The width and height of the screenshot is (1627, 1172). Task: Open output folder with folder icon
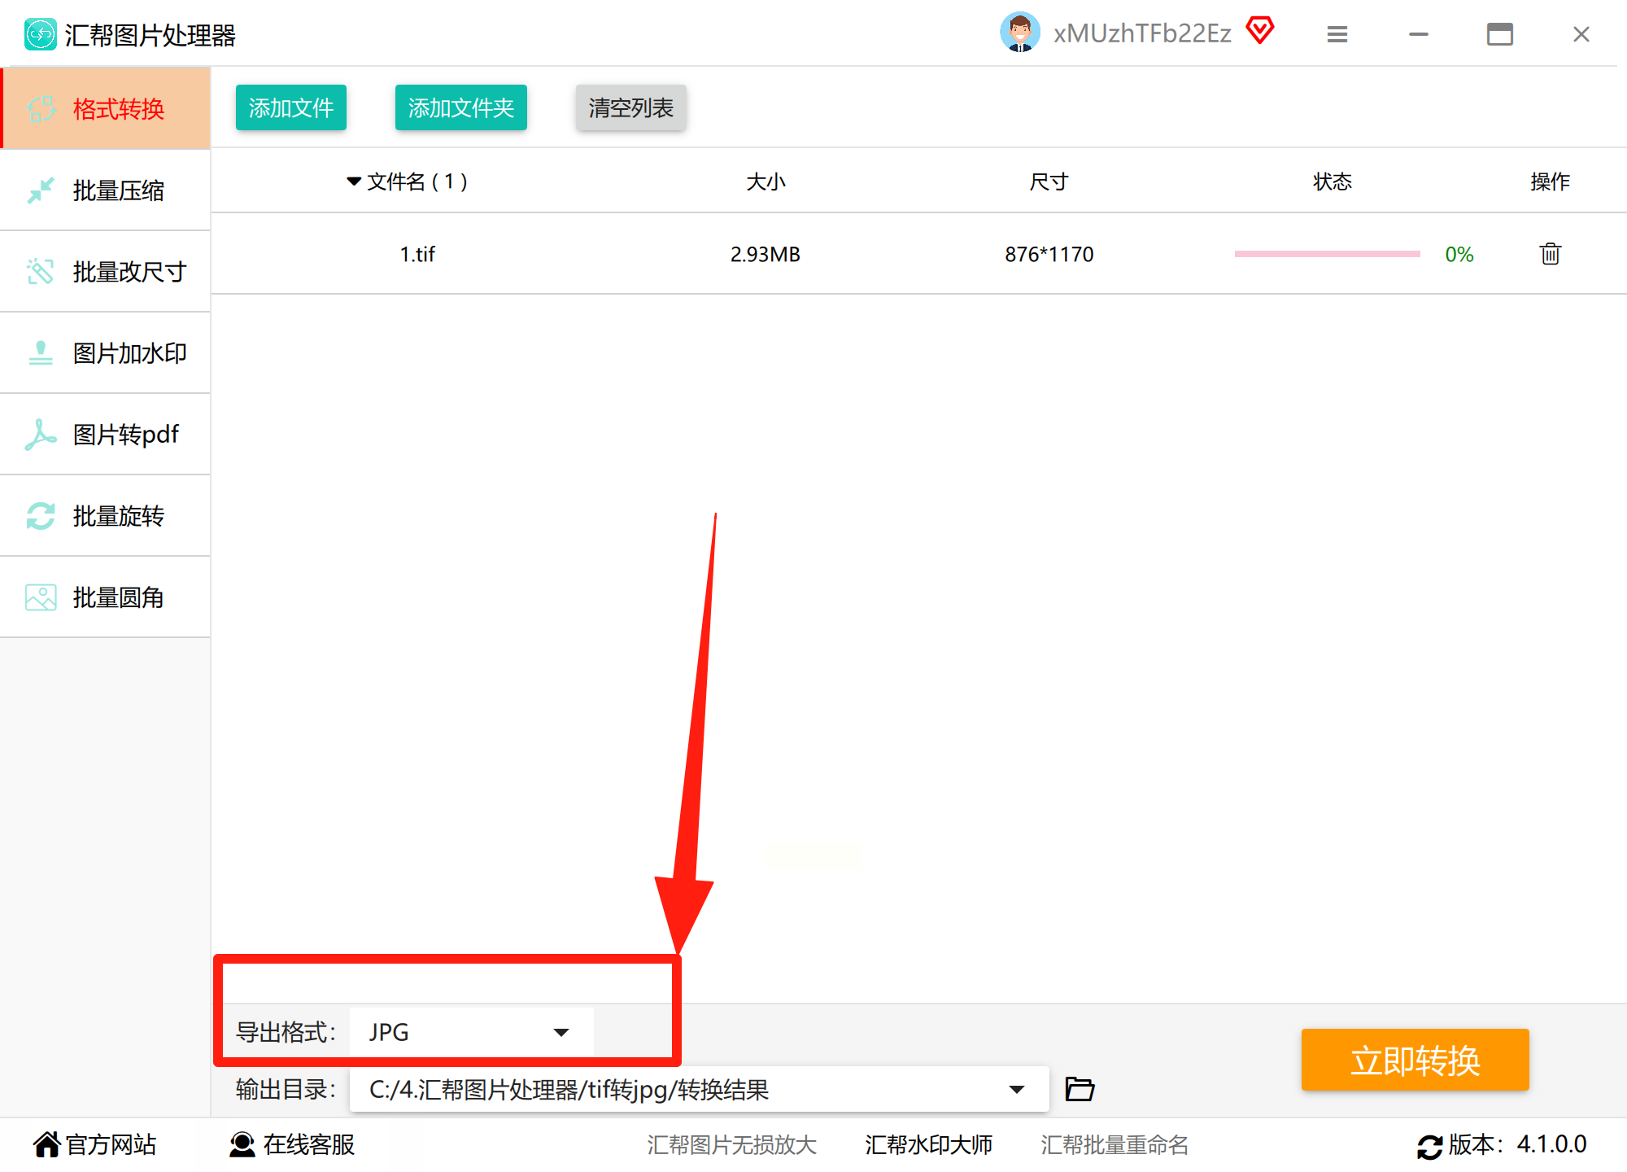pyautogui.click(x=1080, y=1088)
